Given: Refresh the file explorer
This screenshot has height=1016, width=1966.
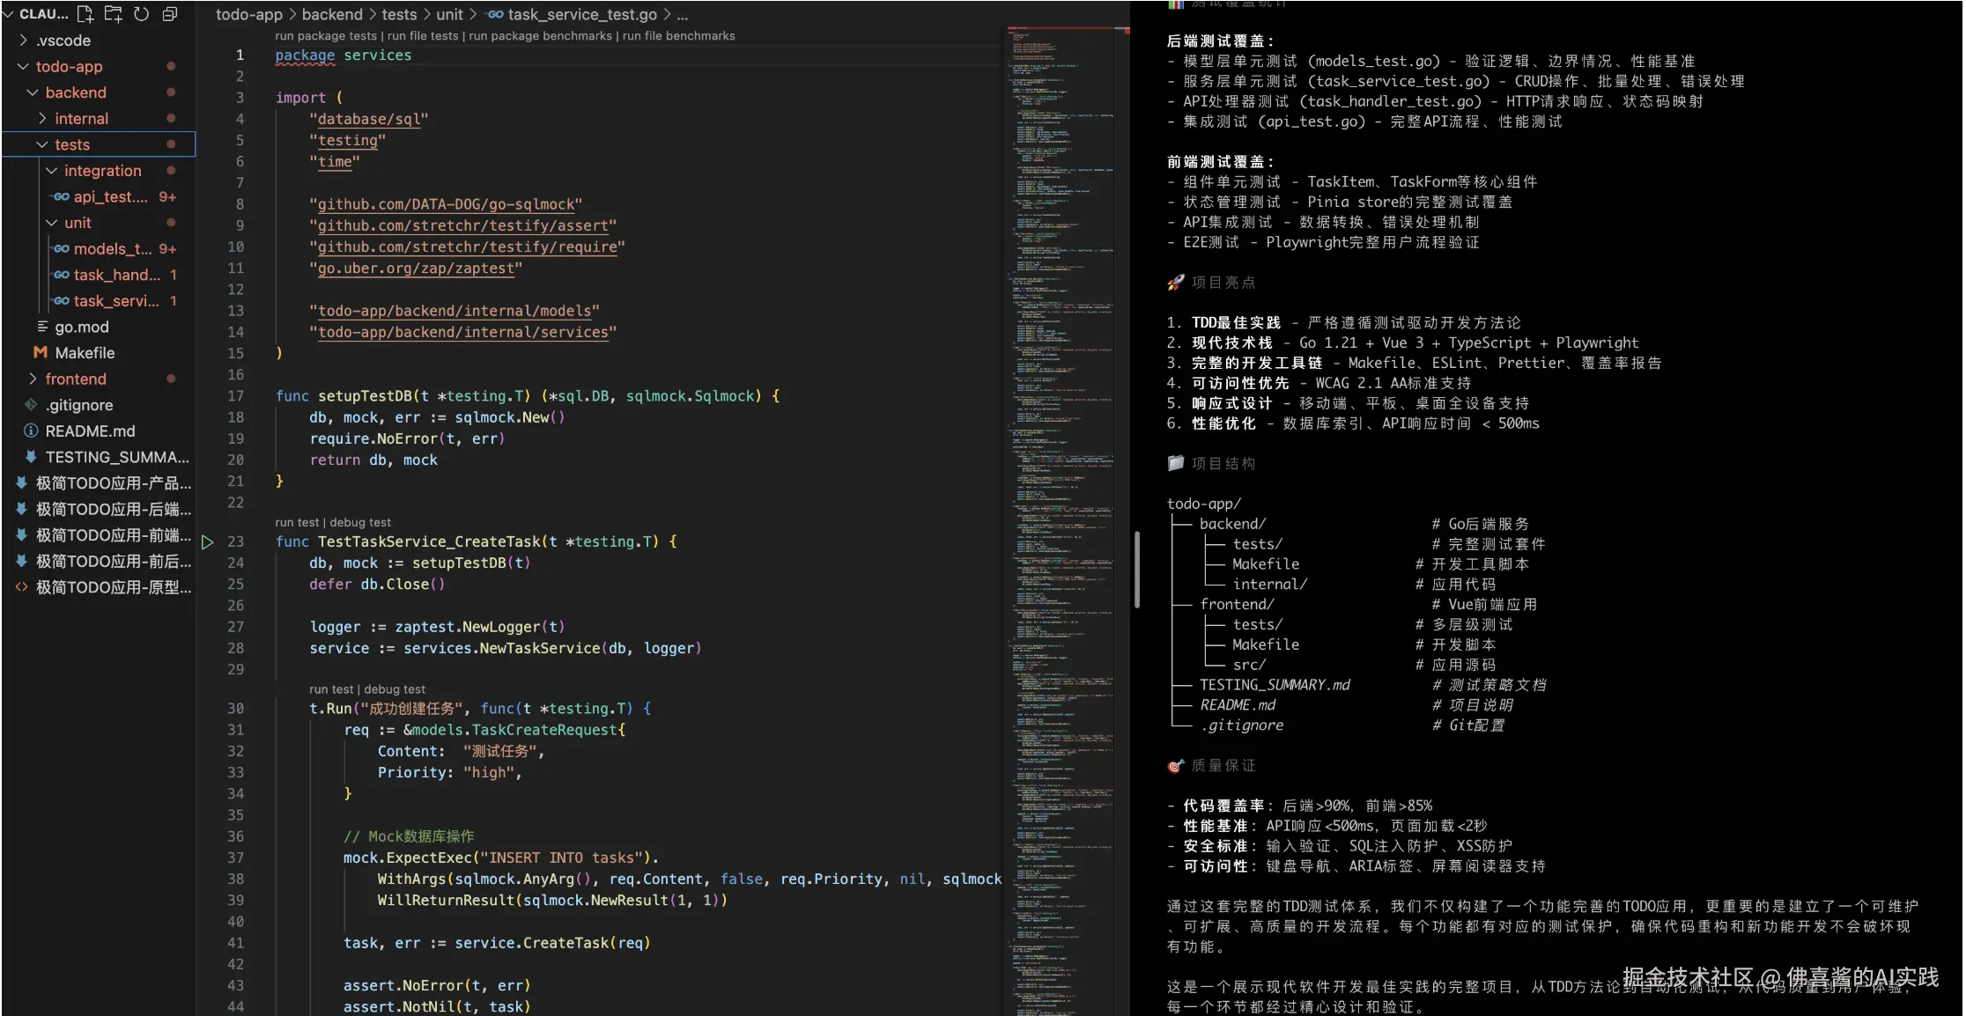Looking at the screenshot, I should (141, 14).
